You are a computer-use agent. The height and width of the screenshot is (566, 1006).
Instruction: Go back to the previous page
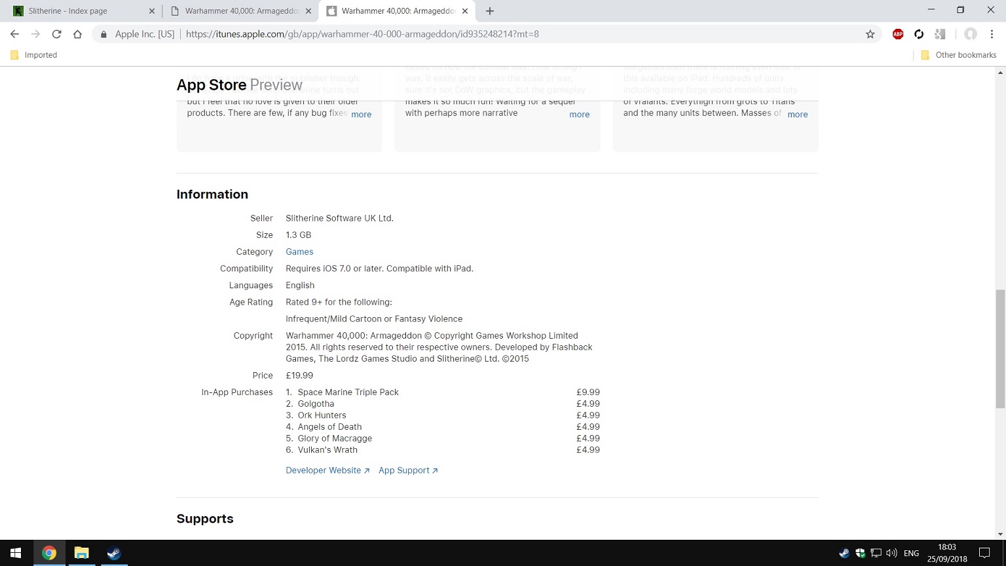pos(14,34)
